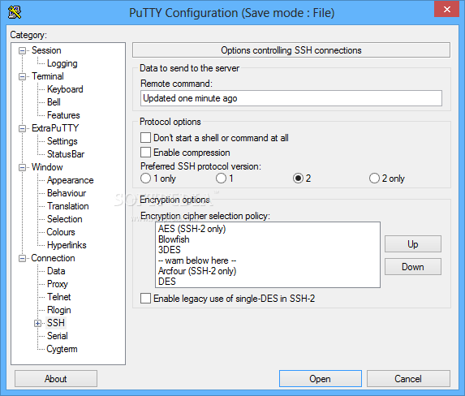Move selected cipher Up

(x=413, y=244)
